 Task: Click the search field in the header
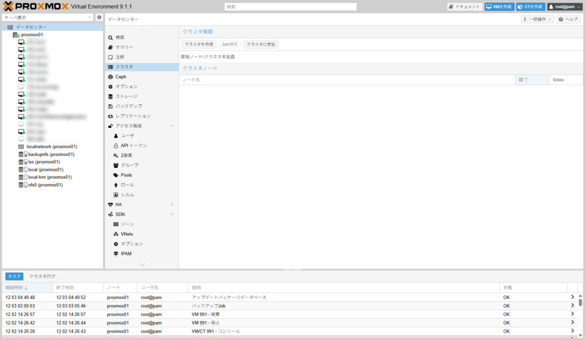(x=290, y=6)
